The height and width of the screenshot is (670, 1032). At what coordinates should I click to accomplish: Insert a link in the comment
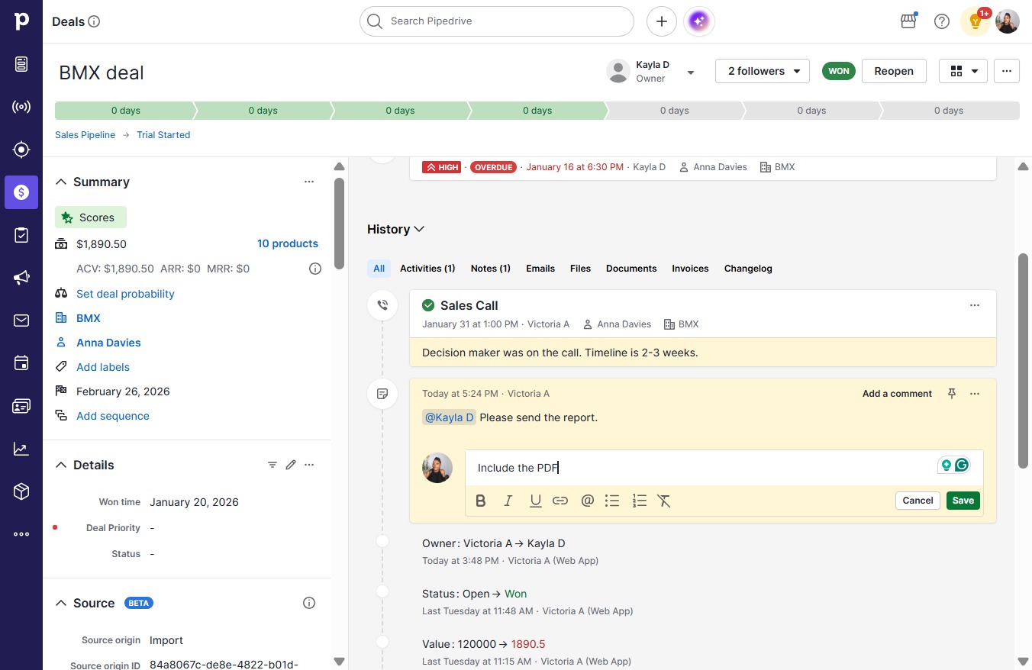[560, 501]
